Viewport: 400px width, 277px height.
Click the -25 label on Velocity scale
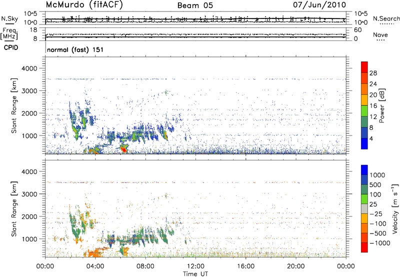tap(376, 214)
